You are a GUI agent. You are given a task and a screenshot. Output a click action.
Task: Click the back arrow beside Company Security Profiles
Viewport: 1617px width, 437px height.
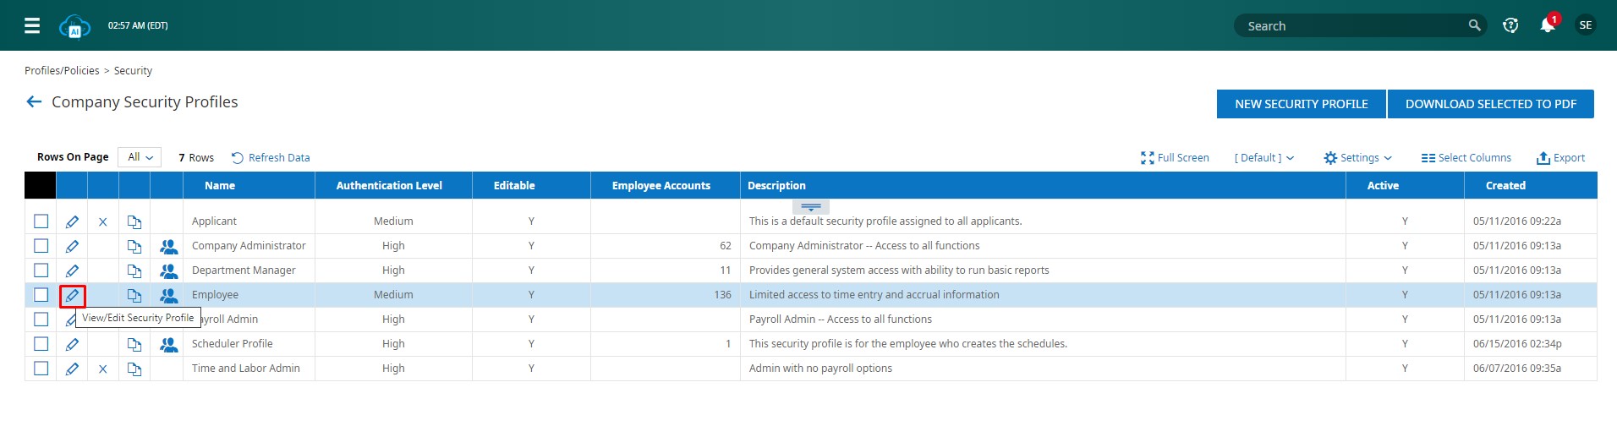click(x=34, y=102)
